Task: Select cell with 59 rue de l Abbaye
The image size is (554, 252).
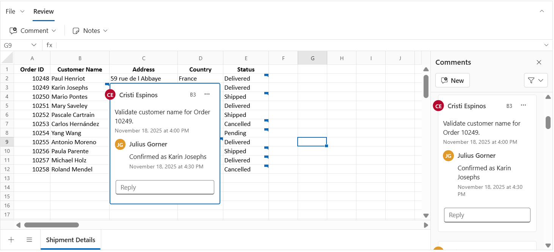Action: click(144, 78)
